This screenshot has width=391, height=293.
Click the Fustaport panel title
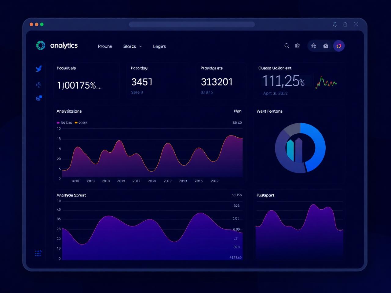pos(265,195)
